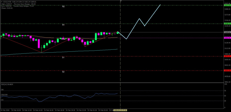Select the green 5230.27 price tag
The image size is (231, 112).
click(227, 24)
